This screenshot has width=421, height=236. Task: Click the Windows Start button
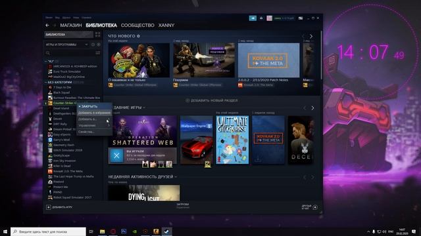click(x=5, y=231)
